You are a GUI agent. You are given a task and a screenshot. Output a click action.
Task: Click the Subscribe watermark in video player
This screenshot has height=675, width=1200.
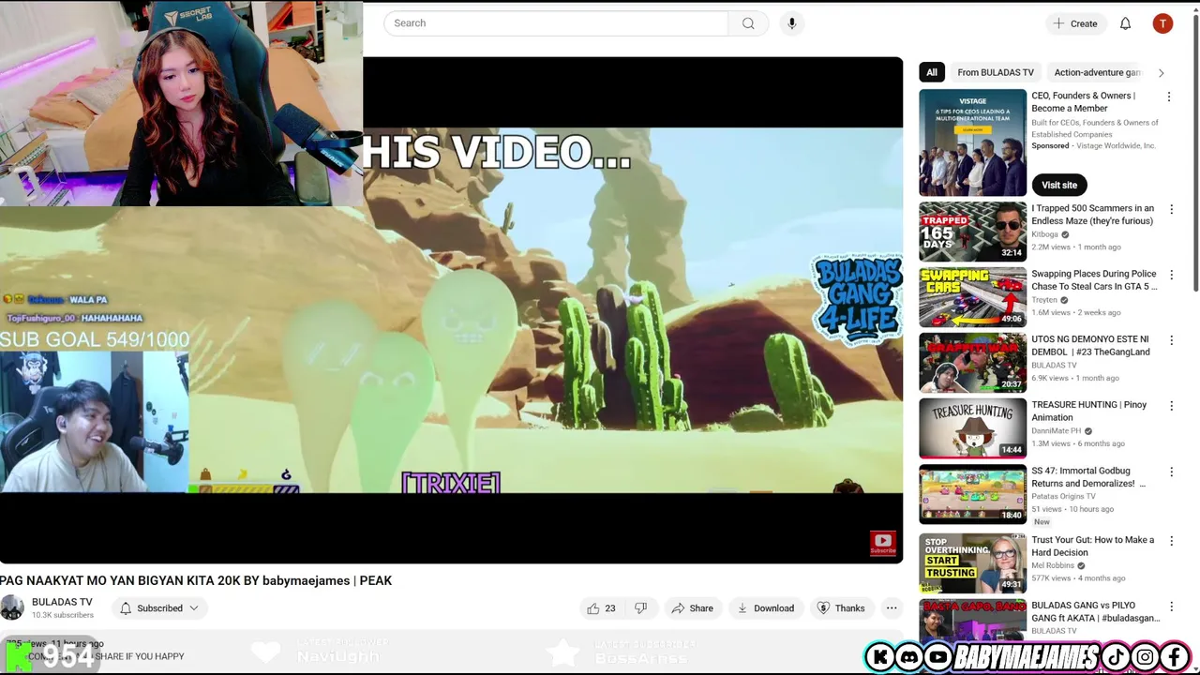click(x=882, y=544)
